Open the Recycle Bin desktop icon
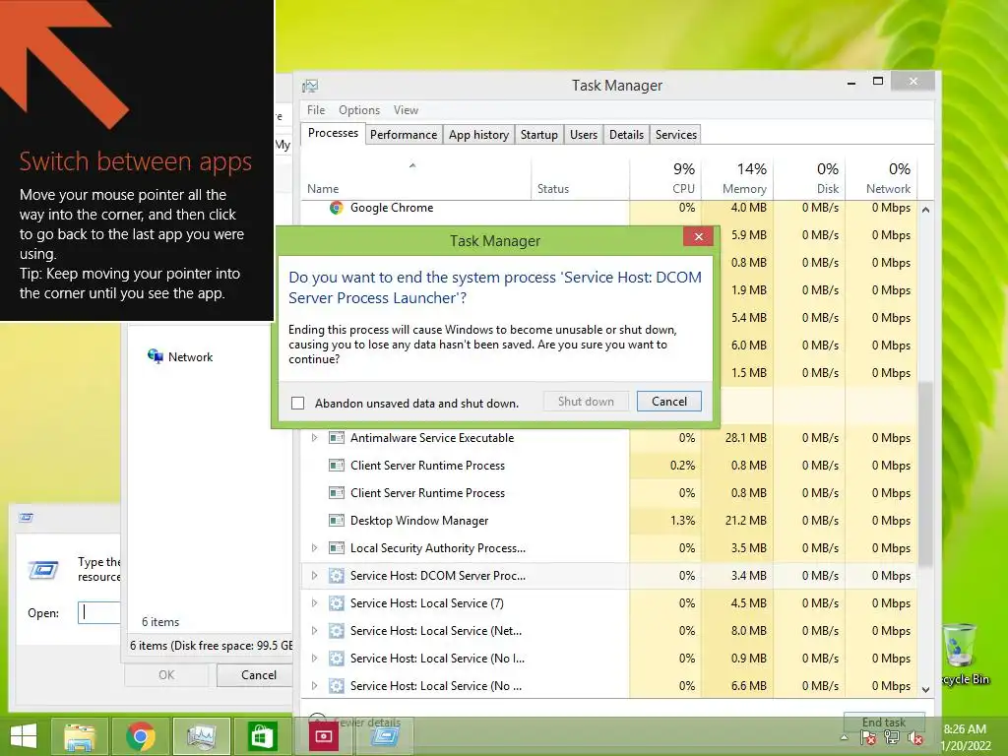The height and width of the screenshot is (756, 1008). 963,655
